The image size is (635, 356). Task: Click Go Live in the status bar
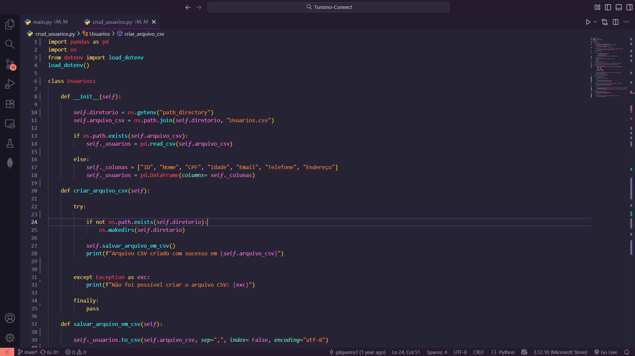tap(606, 352)
